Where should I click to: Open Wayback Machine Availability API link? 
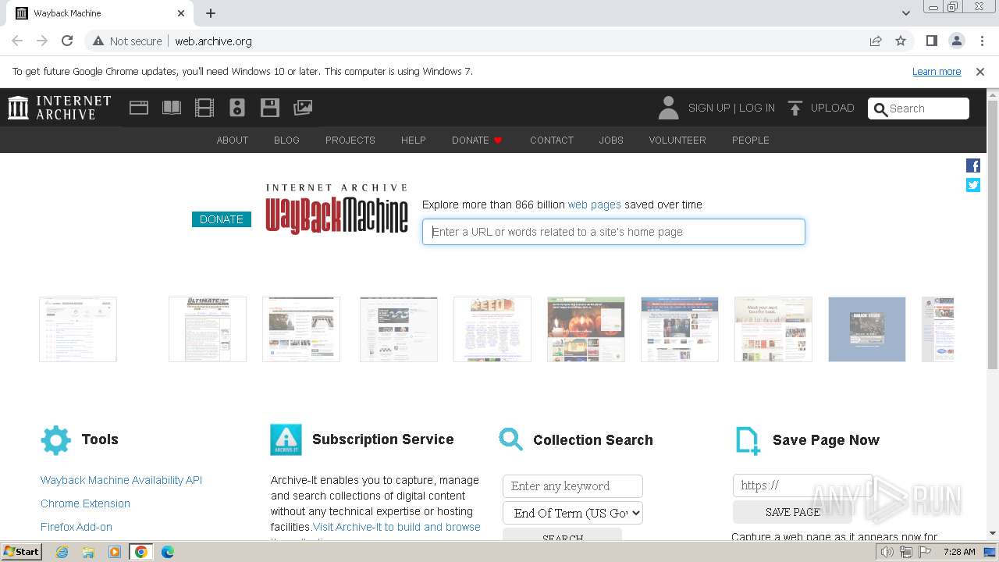point(121,480)
